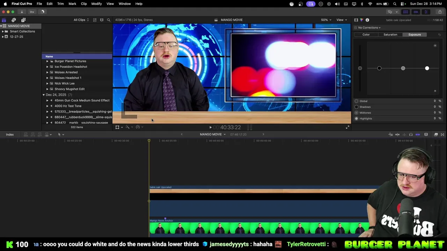Screen dimensions: 447x251
Task: Expand Smart Collections folder
Action: pyautogui.click(x=3, y=31)
